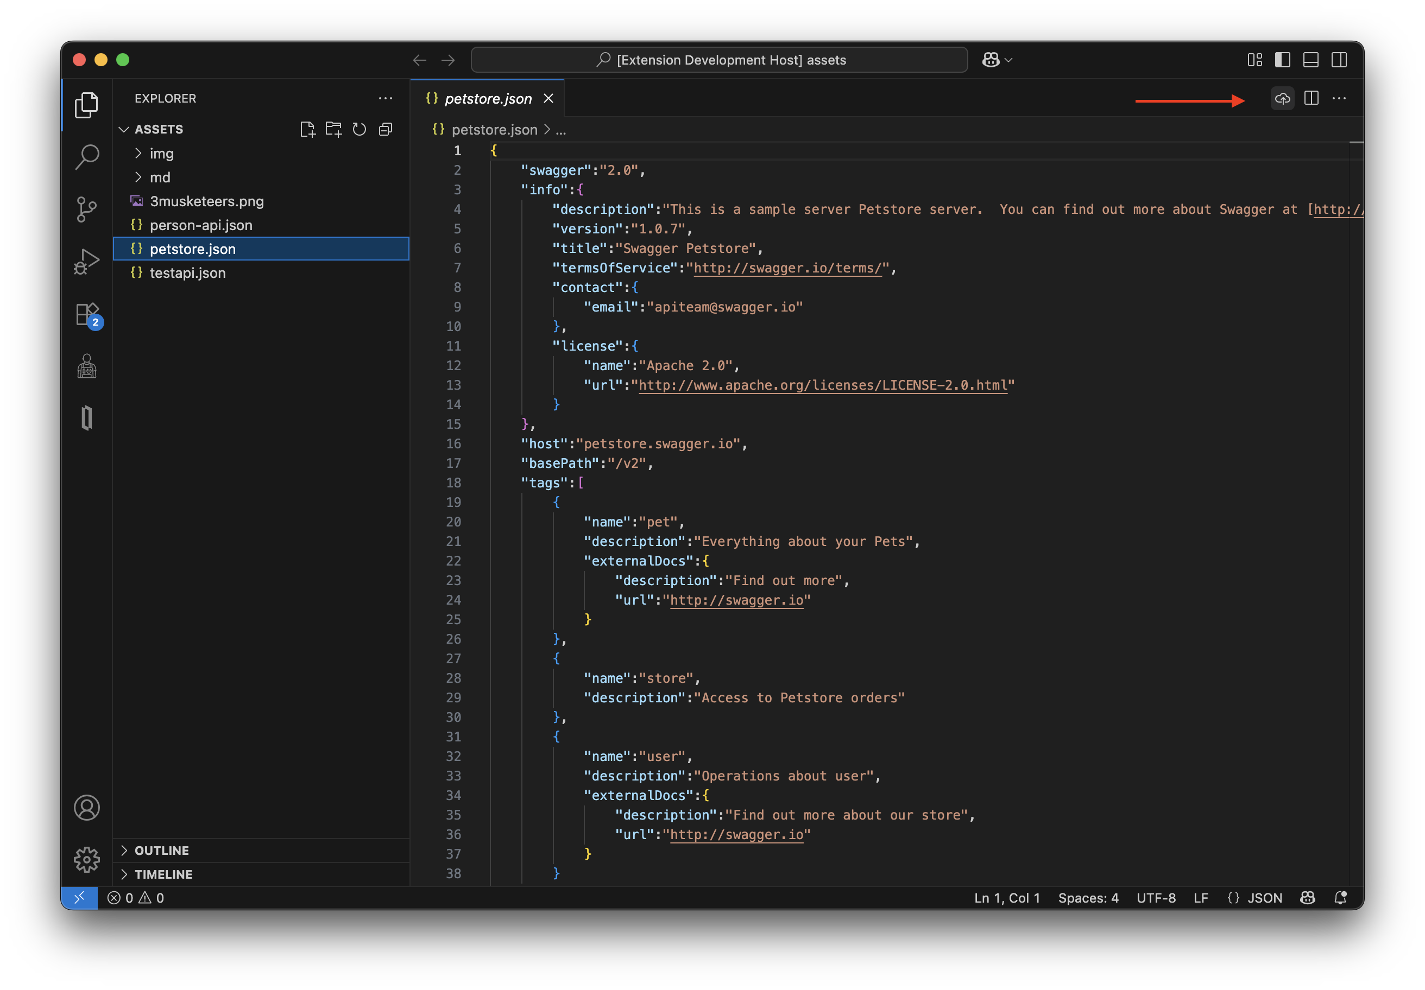The height and width of the screenshot is (990, 1425).
Task: Open Run and Debug view
Action: (87, 261)
